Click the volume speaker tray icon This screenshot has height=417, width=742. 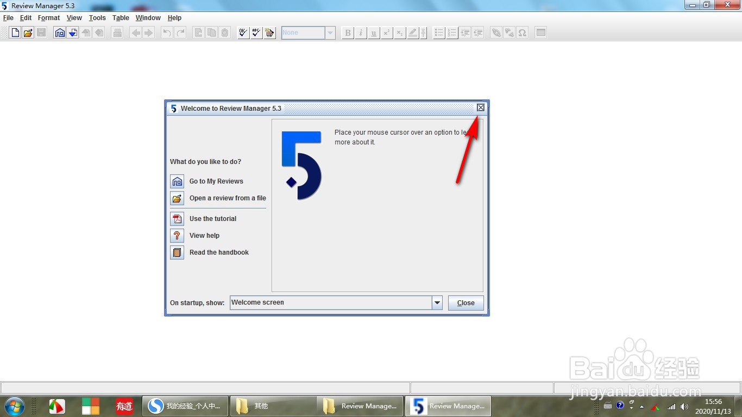tap(684, 407)
